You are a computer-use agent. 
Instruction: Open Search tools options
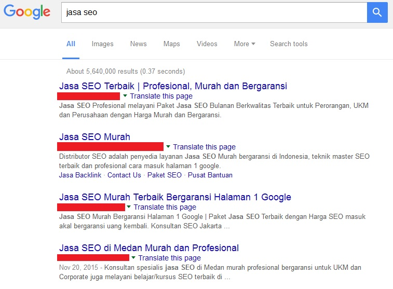(289, 44)
